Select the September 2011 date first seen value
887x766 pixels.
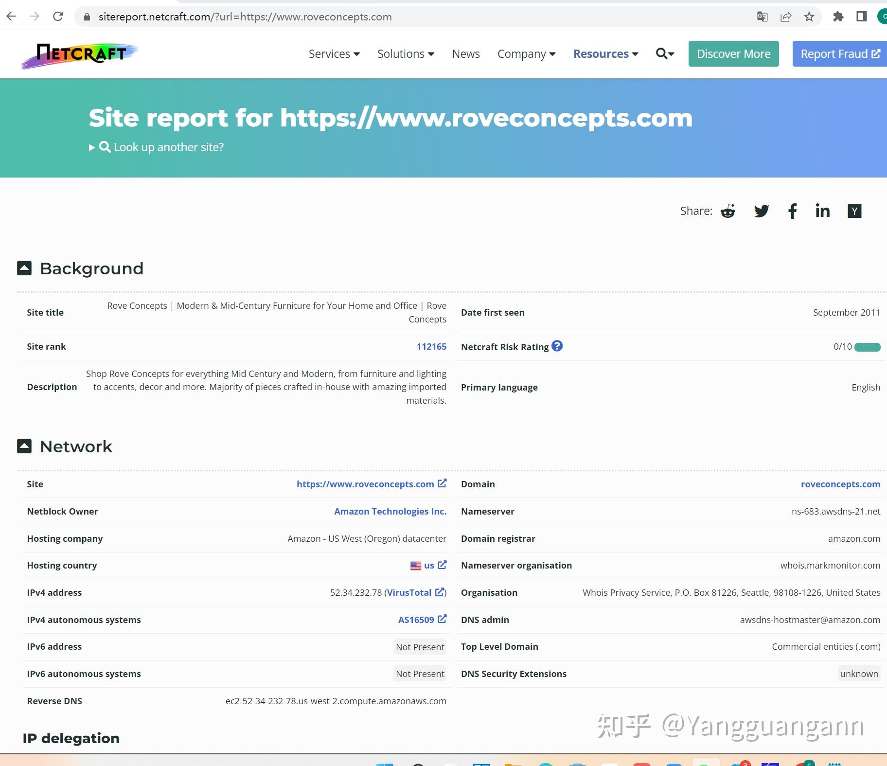(x=846, y=313)
